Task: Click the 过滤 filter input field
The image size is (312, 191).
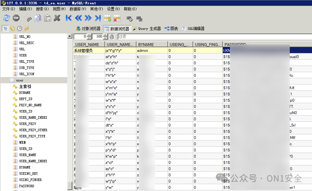Action: 215,36
